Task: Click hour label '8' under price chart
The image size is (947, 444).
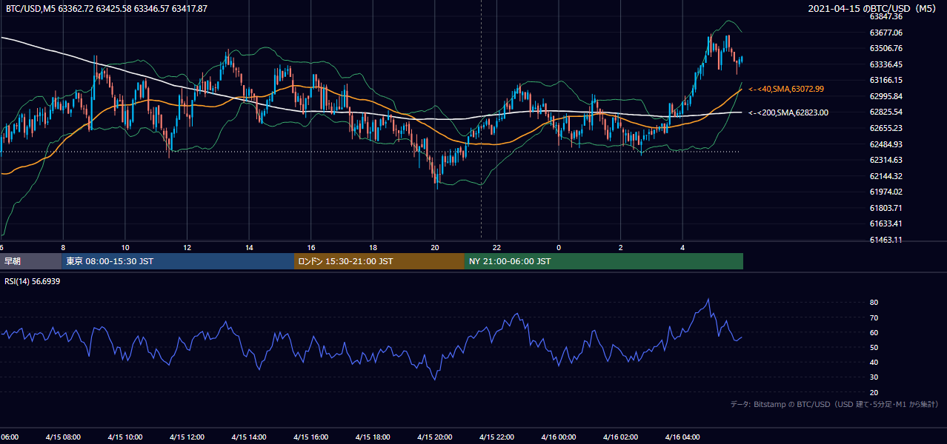Action: 63,248
